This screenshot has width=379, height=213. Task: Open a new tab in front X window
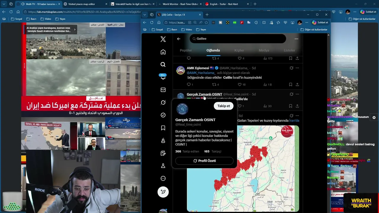(x=207, y=15)
